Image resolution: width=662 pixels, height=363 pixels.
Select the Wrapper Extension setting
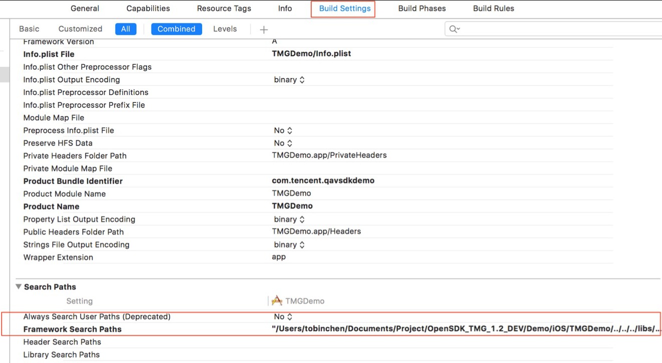[58, 257]
